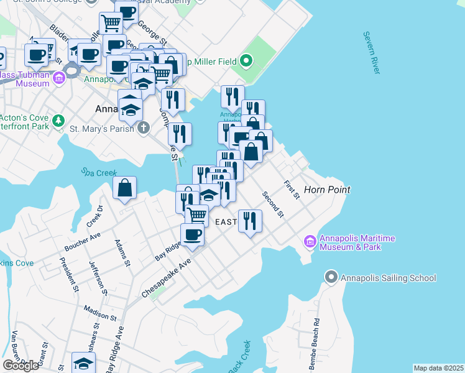
Task: Open the restaurant marker at the harbor head near Annapolis
Action: click(173, 100)
